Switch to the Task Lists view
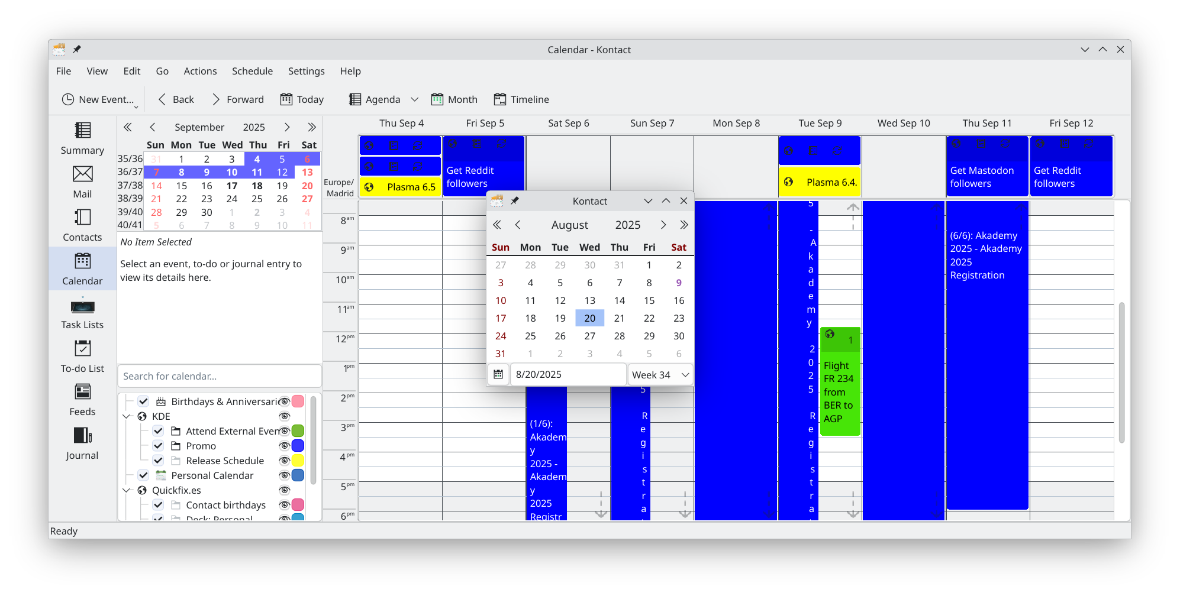 82,313
